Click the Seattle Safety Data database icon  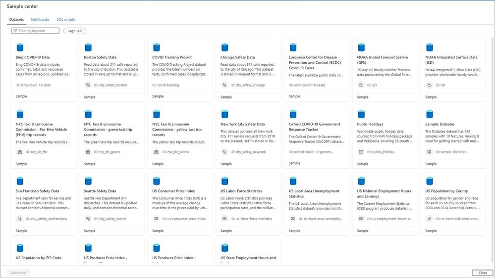point(88,181)
